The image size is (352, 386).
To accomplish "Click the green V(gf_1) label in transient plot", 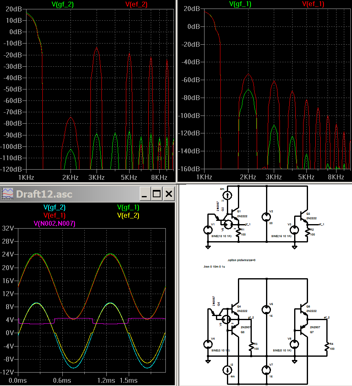I will (128, 207).
